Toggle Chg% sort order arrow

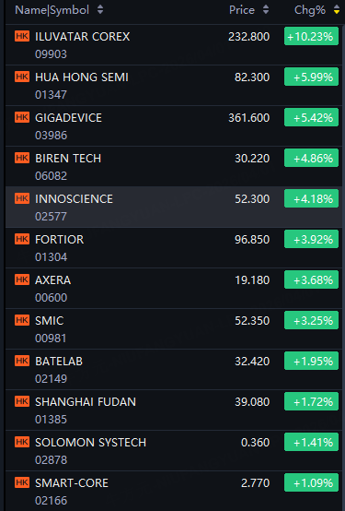click(x=337, y=10)
